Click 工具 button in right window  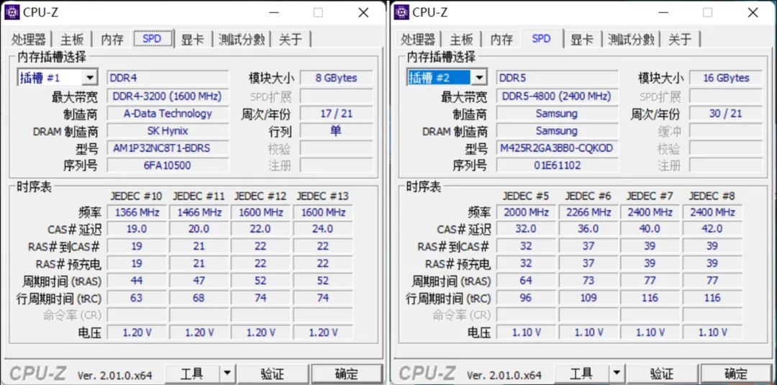tap(582, 373)
